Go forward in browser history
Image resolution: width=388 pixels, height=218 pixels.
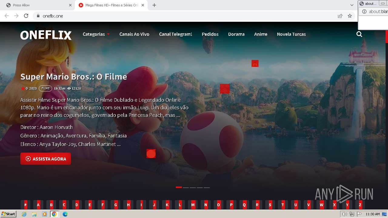point(16,16)
